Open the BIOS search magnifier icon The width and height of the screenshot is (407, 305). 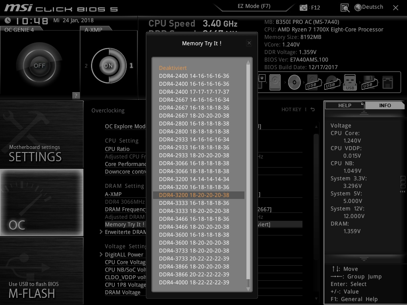(345, 8)
